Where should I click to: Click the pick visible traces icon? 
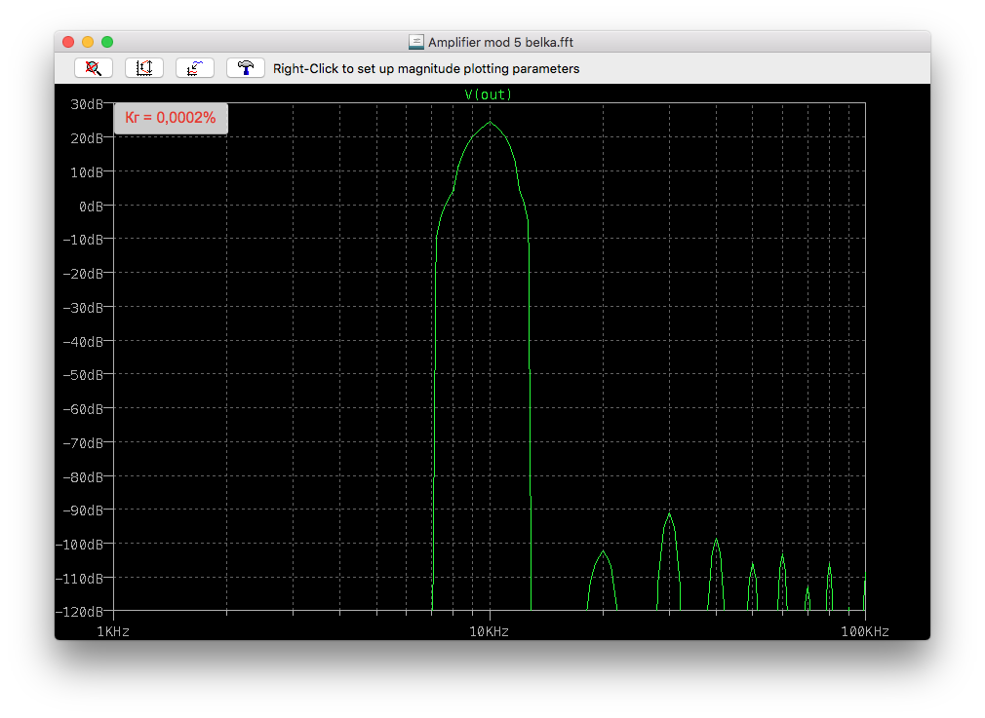[x=195, y=68]
